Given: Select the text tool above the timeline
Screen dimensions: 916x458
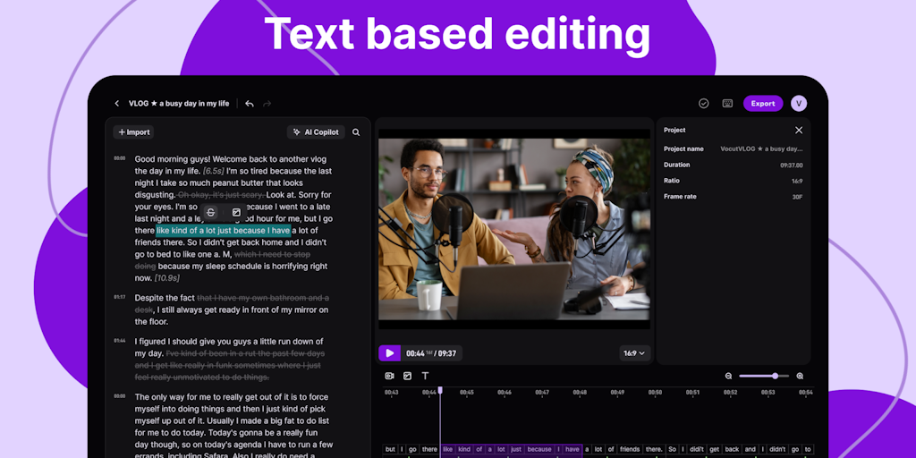Looking at the screenshot, I should click(x=425, y=377).
